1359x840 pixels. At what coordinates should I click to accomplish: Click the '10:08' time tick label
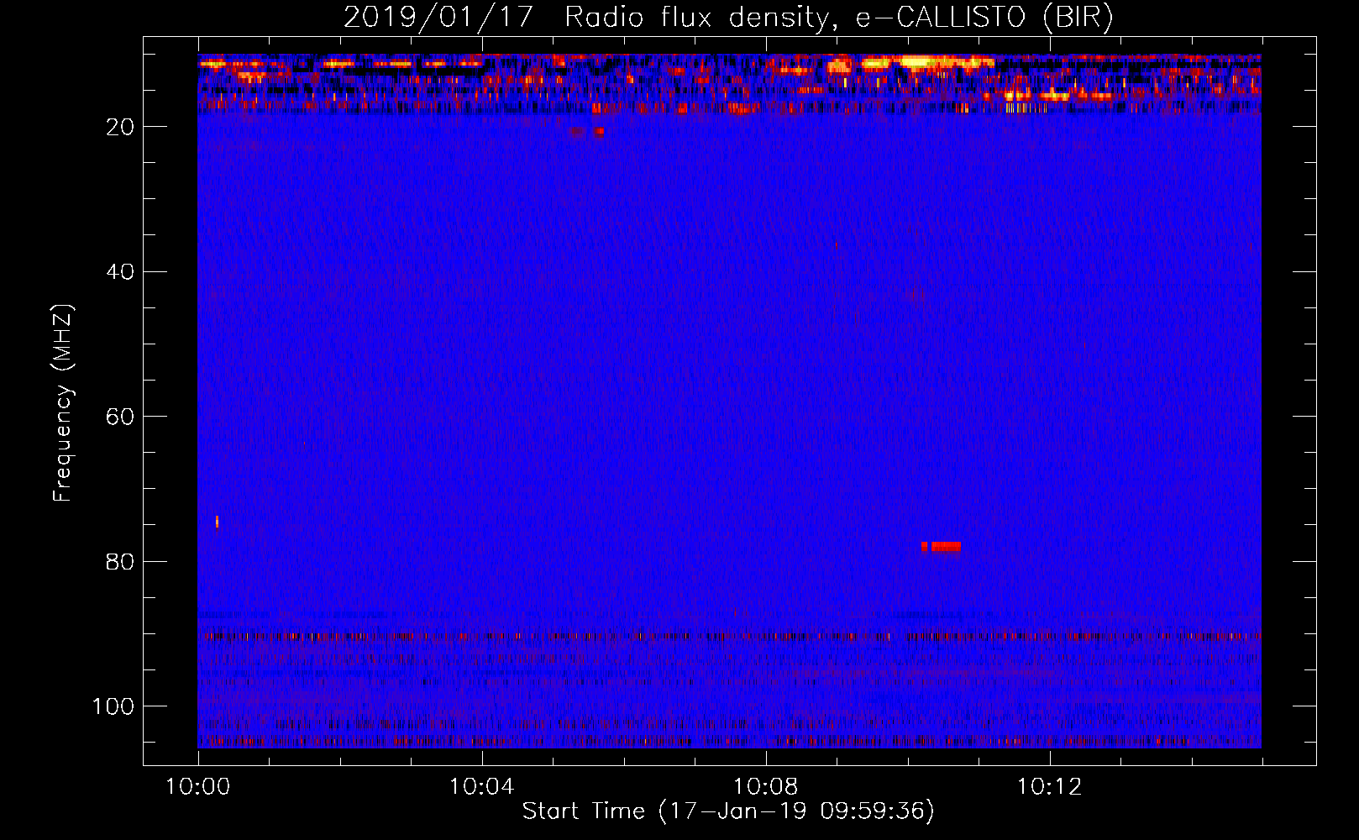pyautogui.click(x=766, y=787)
